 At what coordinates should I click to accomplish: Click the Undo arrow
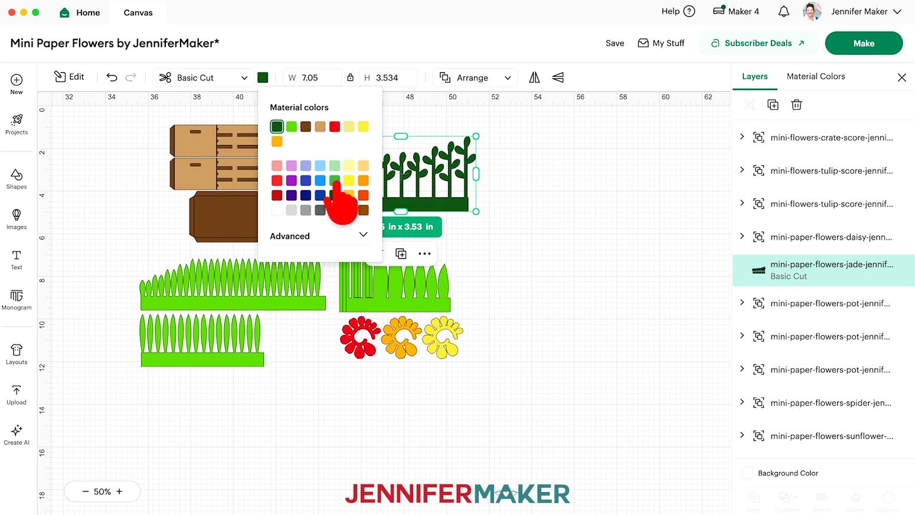112,77
